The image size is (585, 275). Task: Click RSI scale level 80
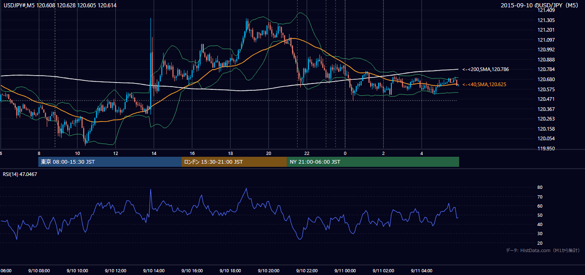click(x=540, y=187)
